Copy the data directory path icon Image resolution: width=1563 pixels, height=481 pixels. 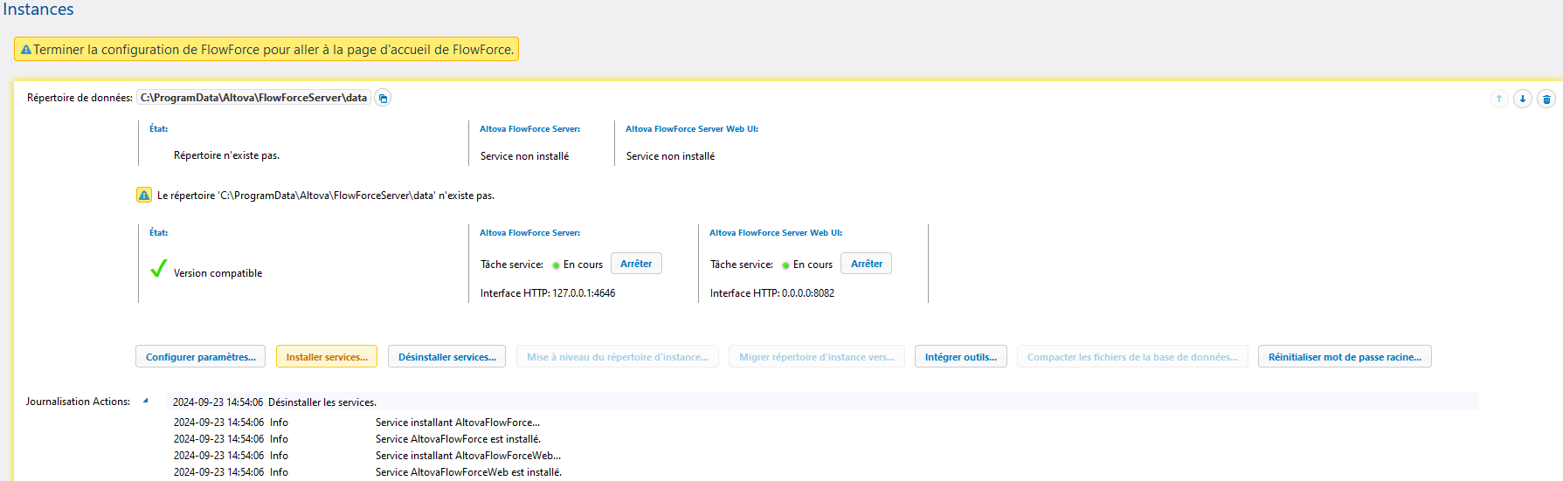383,98
